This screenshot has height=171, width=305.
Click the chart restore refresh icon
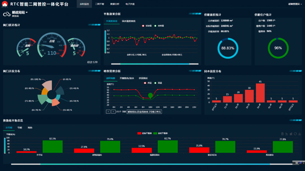click(x=295, y=134)
